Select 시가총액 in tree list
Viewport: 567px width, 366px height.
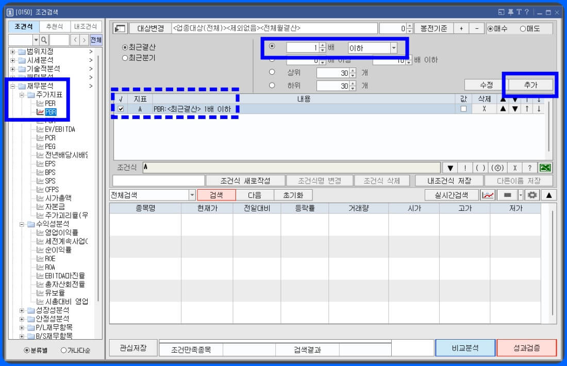pos(58,198)
